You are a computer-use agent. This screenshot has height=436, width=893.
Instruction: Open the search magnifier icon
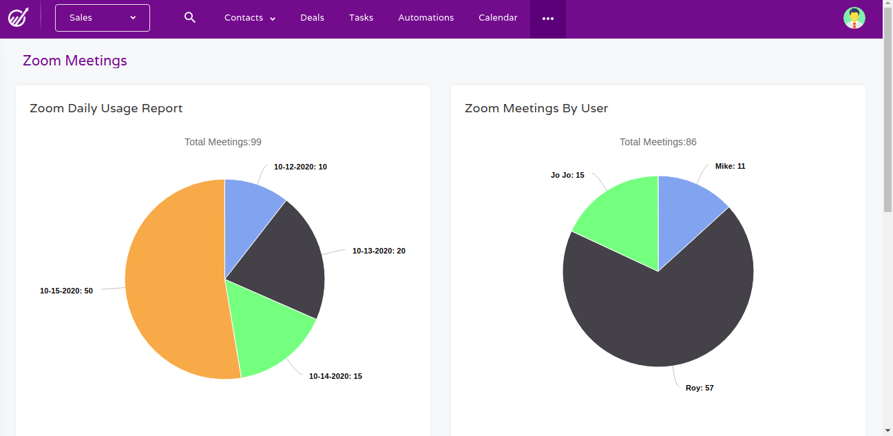[190, 17]
